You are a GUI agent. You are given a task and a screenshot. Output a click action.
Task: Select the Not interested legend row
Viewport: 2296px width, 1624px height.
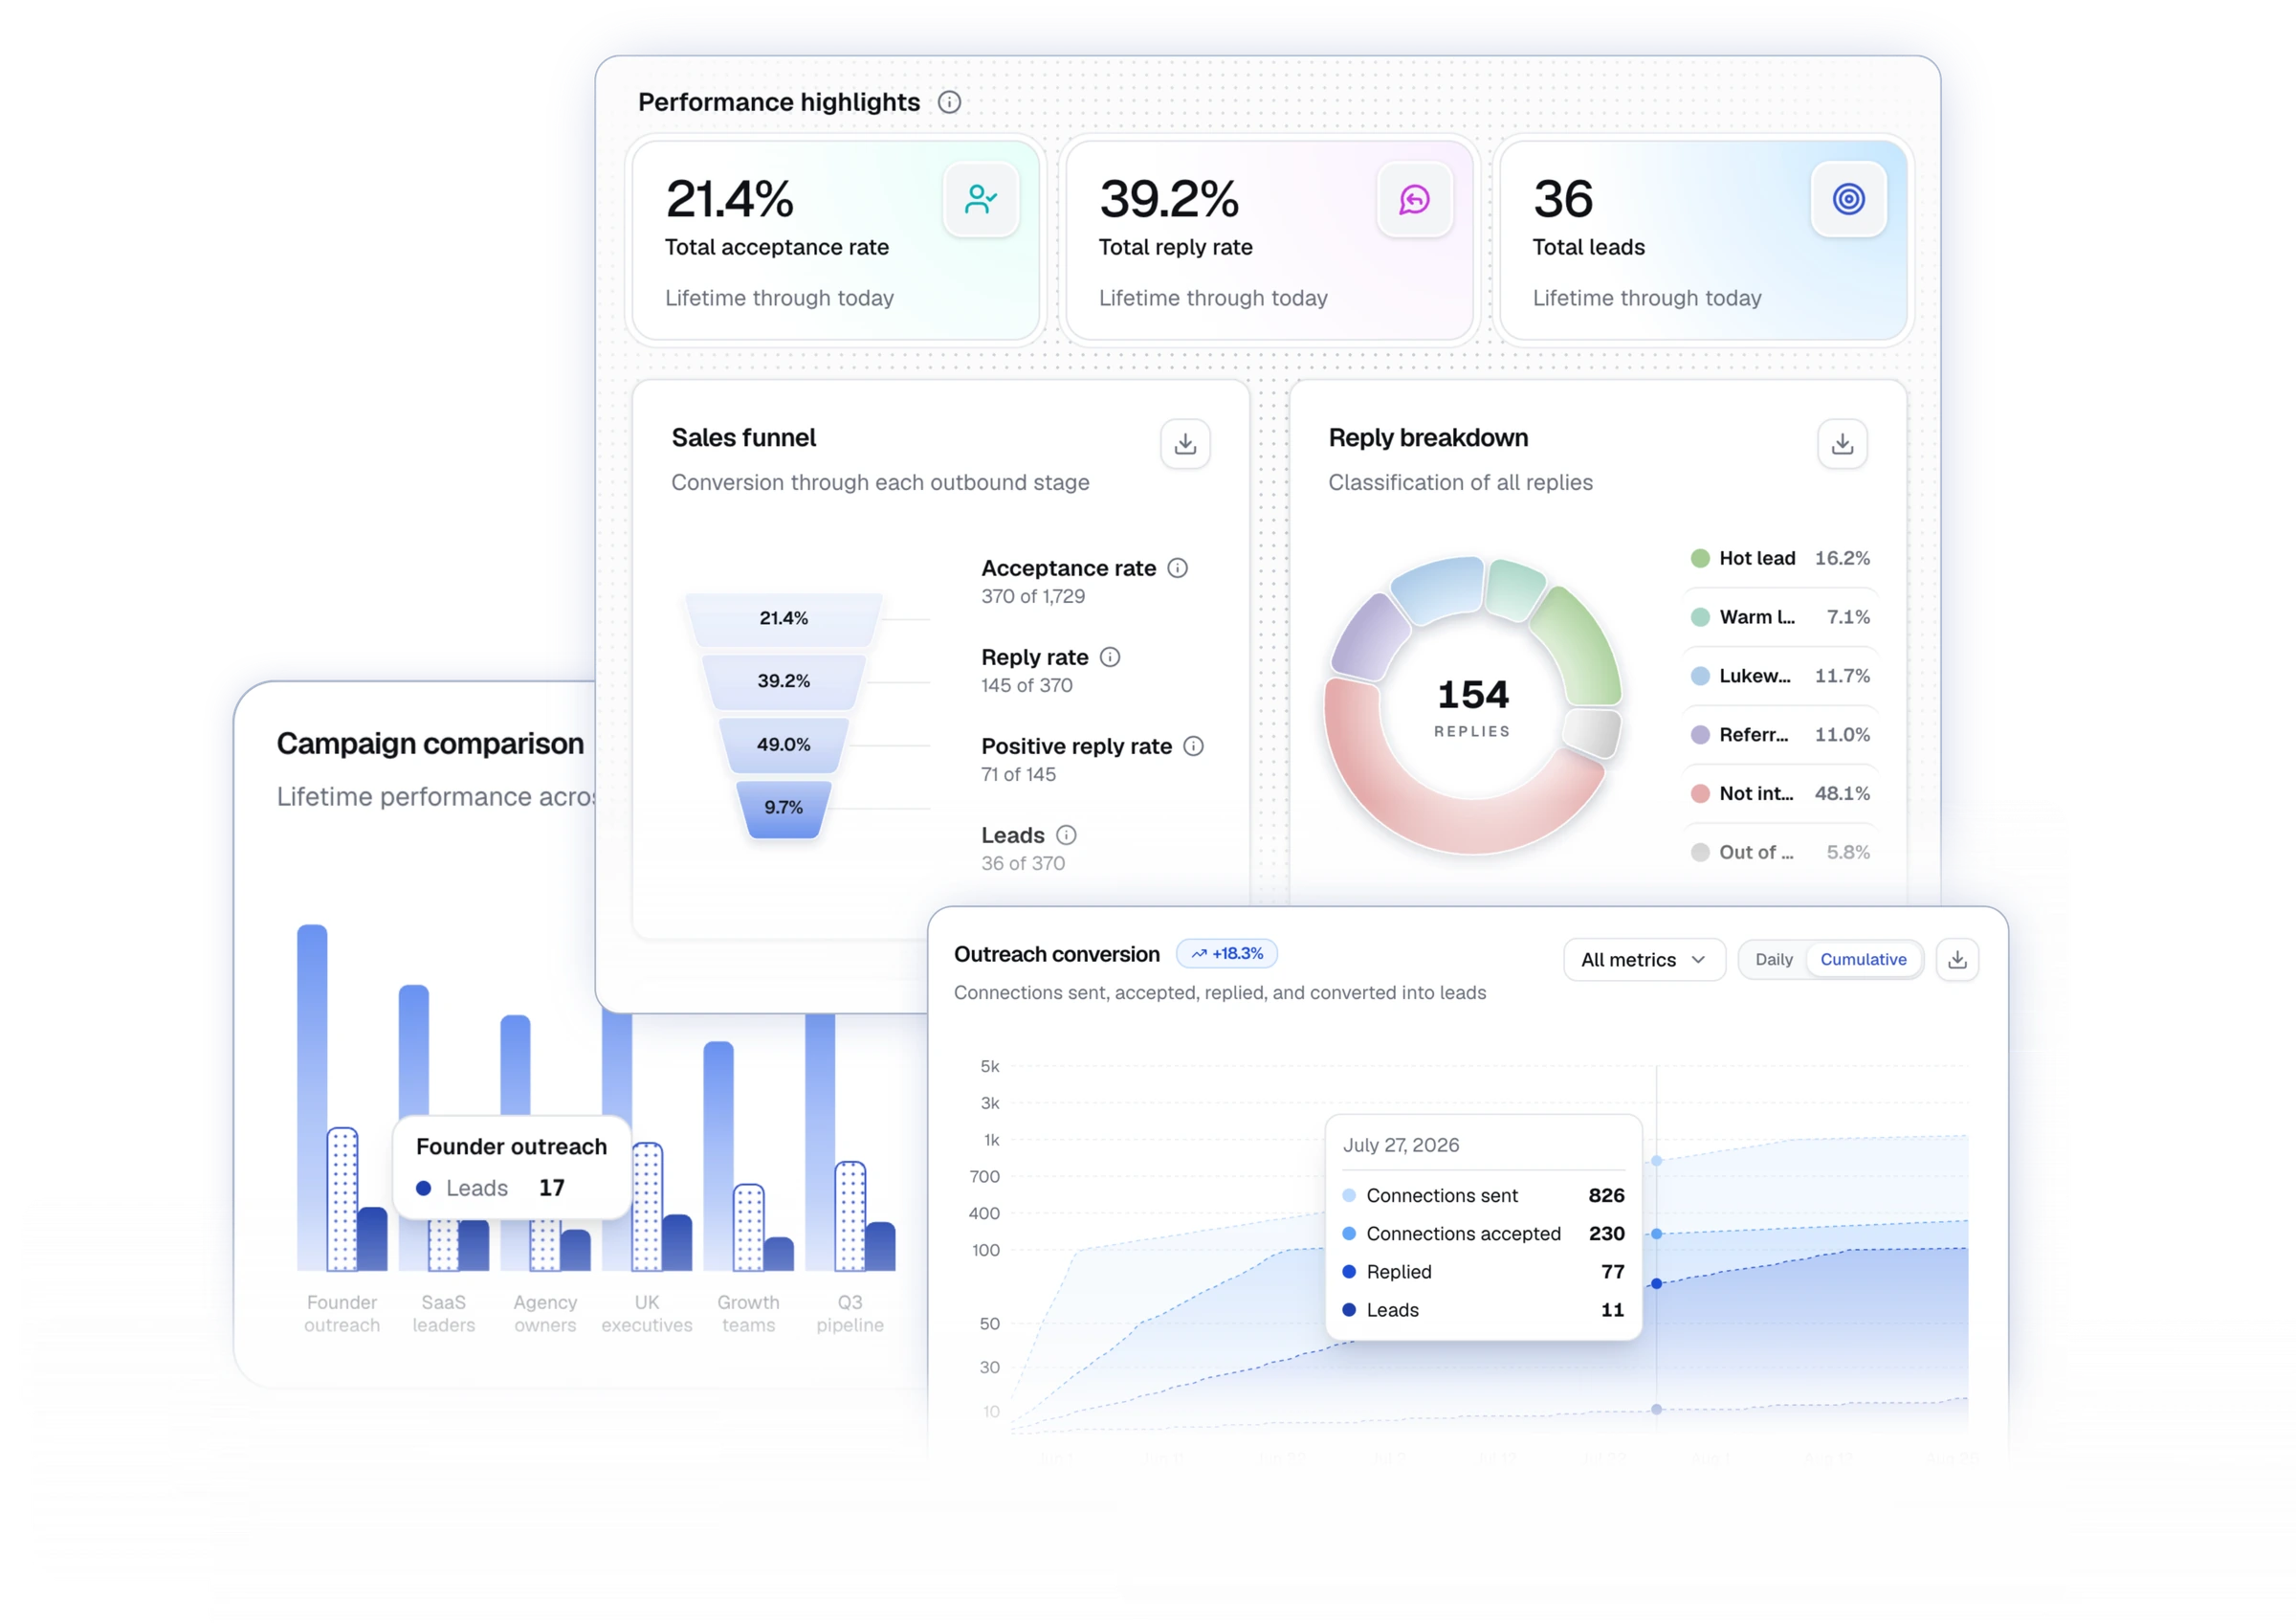(x=1780, y=793)
